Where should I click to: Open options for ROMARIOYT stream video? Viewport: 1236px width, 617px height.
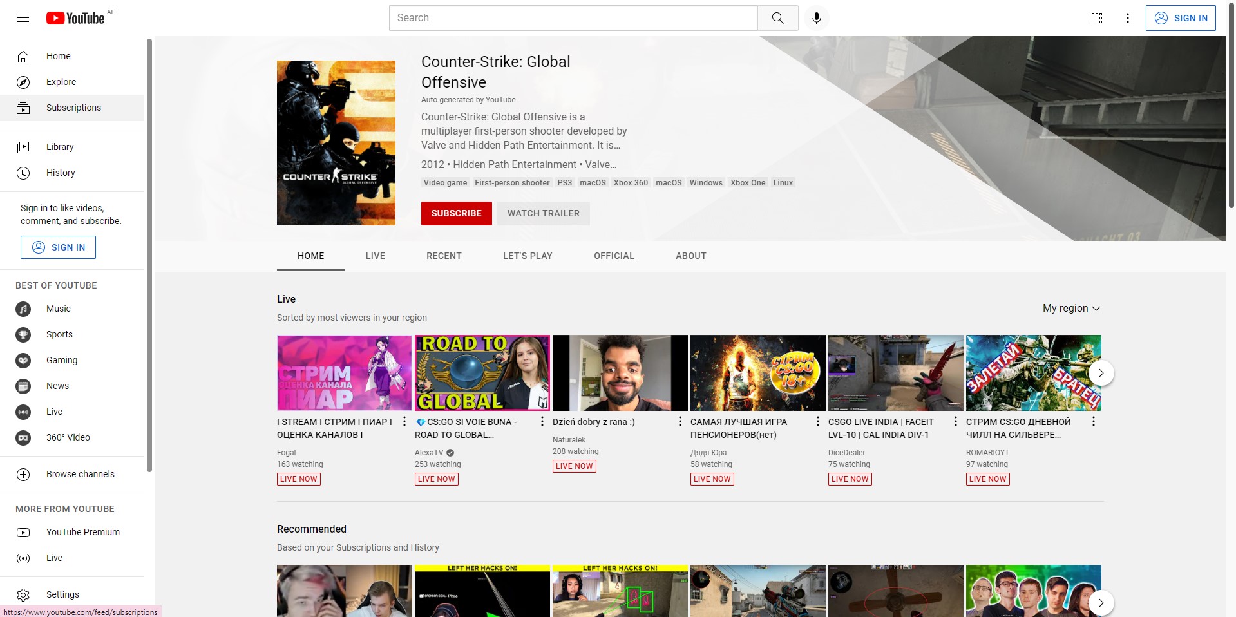(x=1094, y=421)
